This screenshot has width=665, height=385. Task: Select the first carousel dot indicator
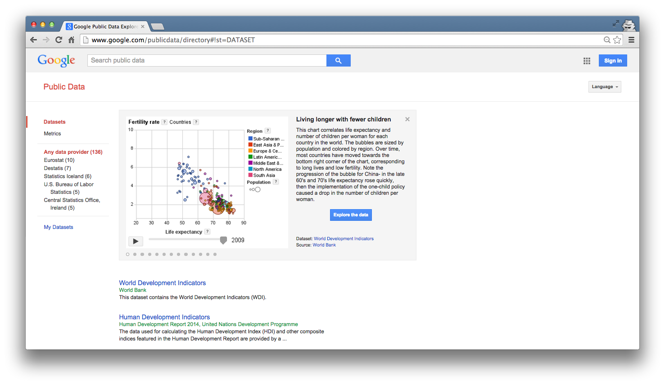(128, 255)
